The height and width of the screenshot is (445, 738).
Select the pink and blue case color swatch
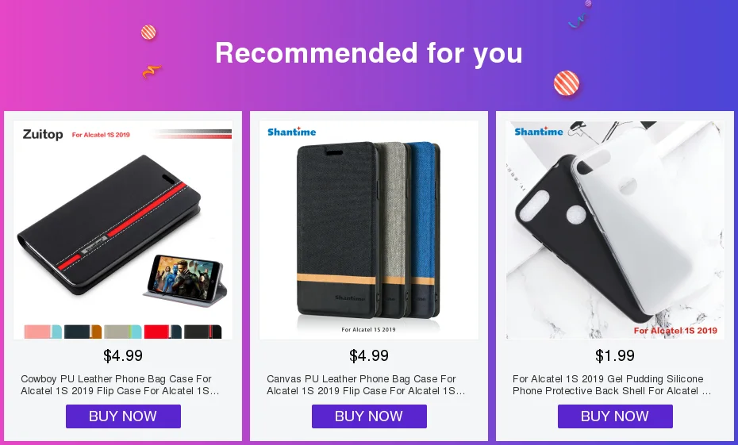click(43, 332)
